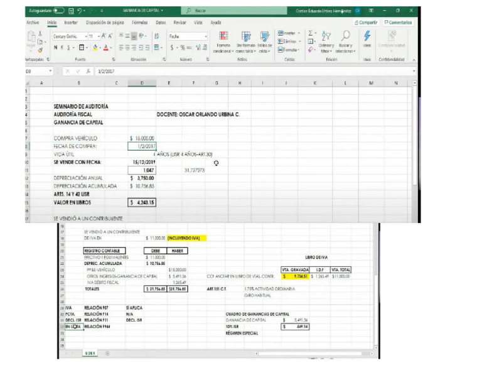
Task: Click the Increase Decimal icon
Action: [x=198, y=47]
